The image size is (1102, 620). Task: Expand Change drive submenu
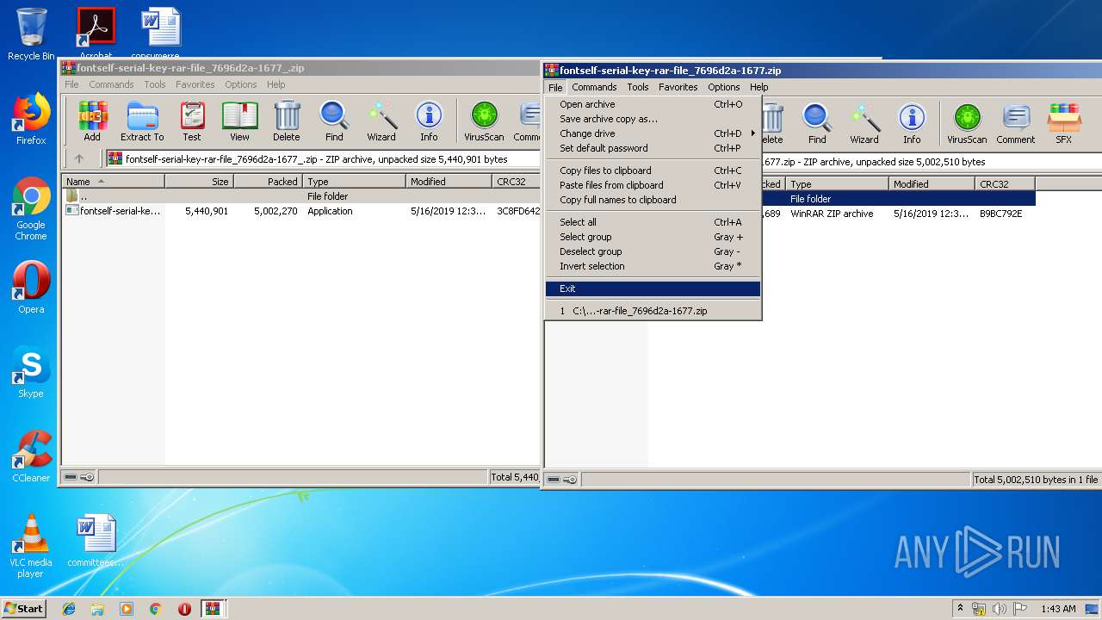tap(653, 133)
